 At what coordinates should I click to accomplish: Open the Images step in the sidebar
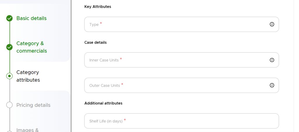[x=27, y=130]
